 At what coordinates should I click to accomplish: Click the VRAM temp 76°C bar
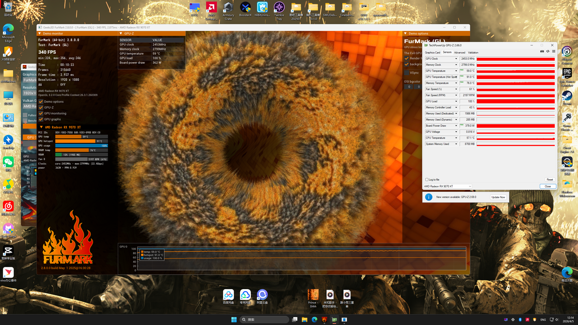[x=81, y=150]
